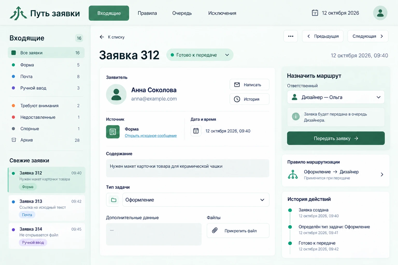Select Ручной ввод filter
Screen dimensions: 398x265
(46, 88)
